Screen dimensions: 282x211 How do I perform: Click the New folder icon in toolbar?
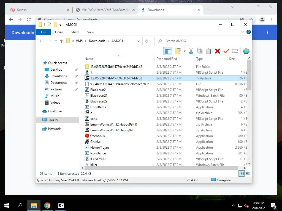178,51
